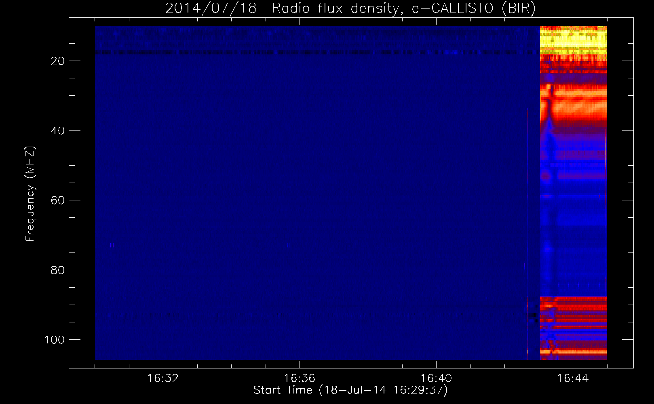Click the 16:36 time tick label
The width and height of the screenshot is (654, 404).
[300, 379]
